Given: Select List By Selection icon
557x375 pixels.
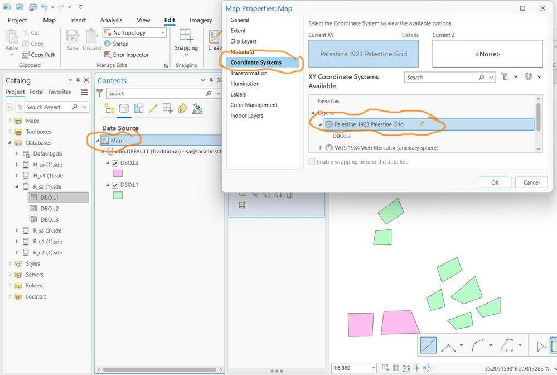Looking at the screenshot, I should pyautogui.click(x=138, y=108).
